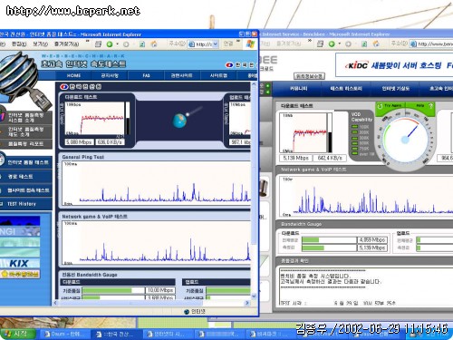The height and width of the screenshot is (340, 453).
Task: Open the Back history dropdown arrow in the Benchbee window
Action: click(340, 44)
